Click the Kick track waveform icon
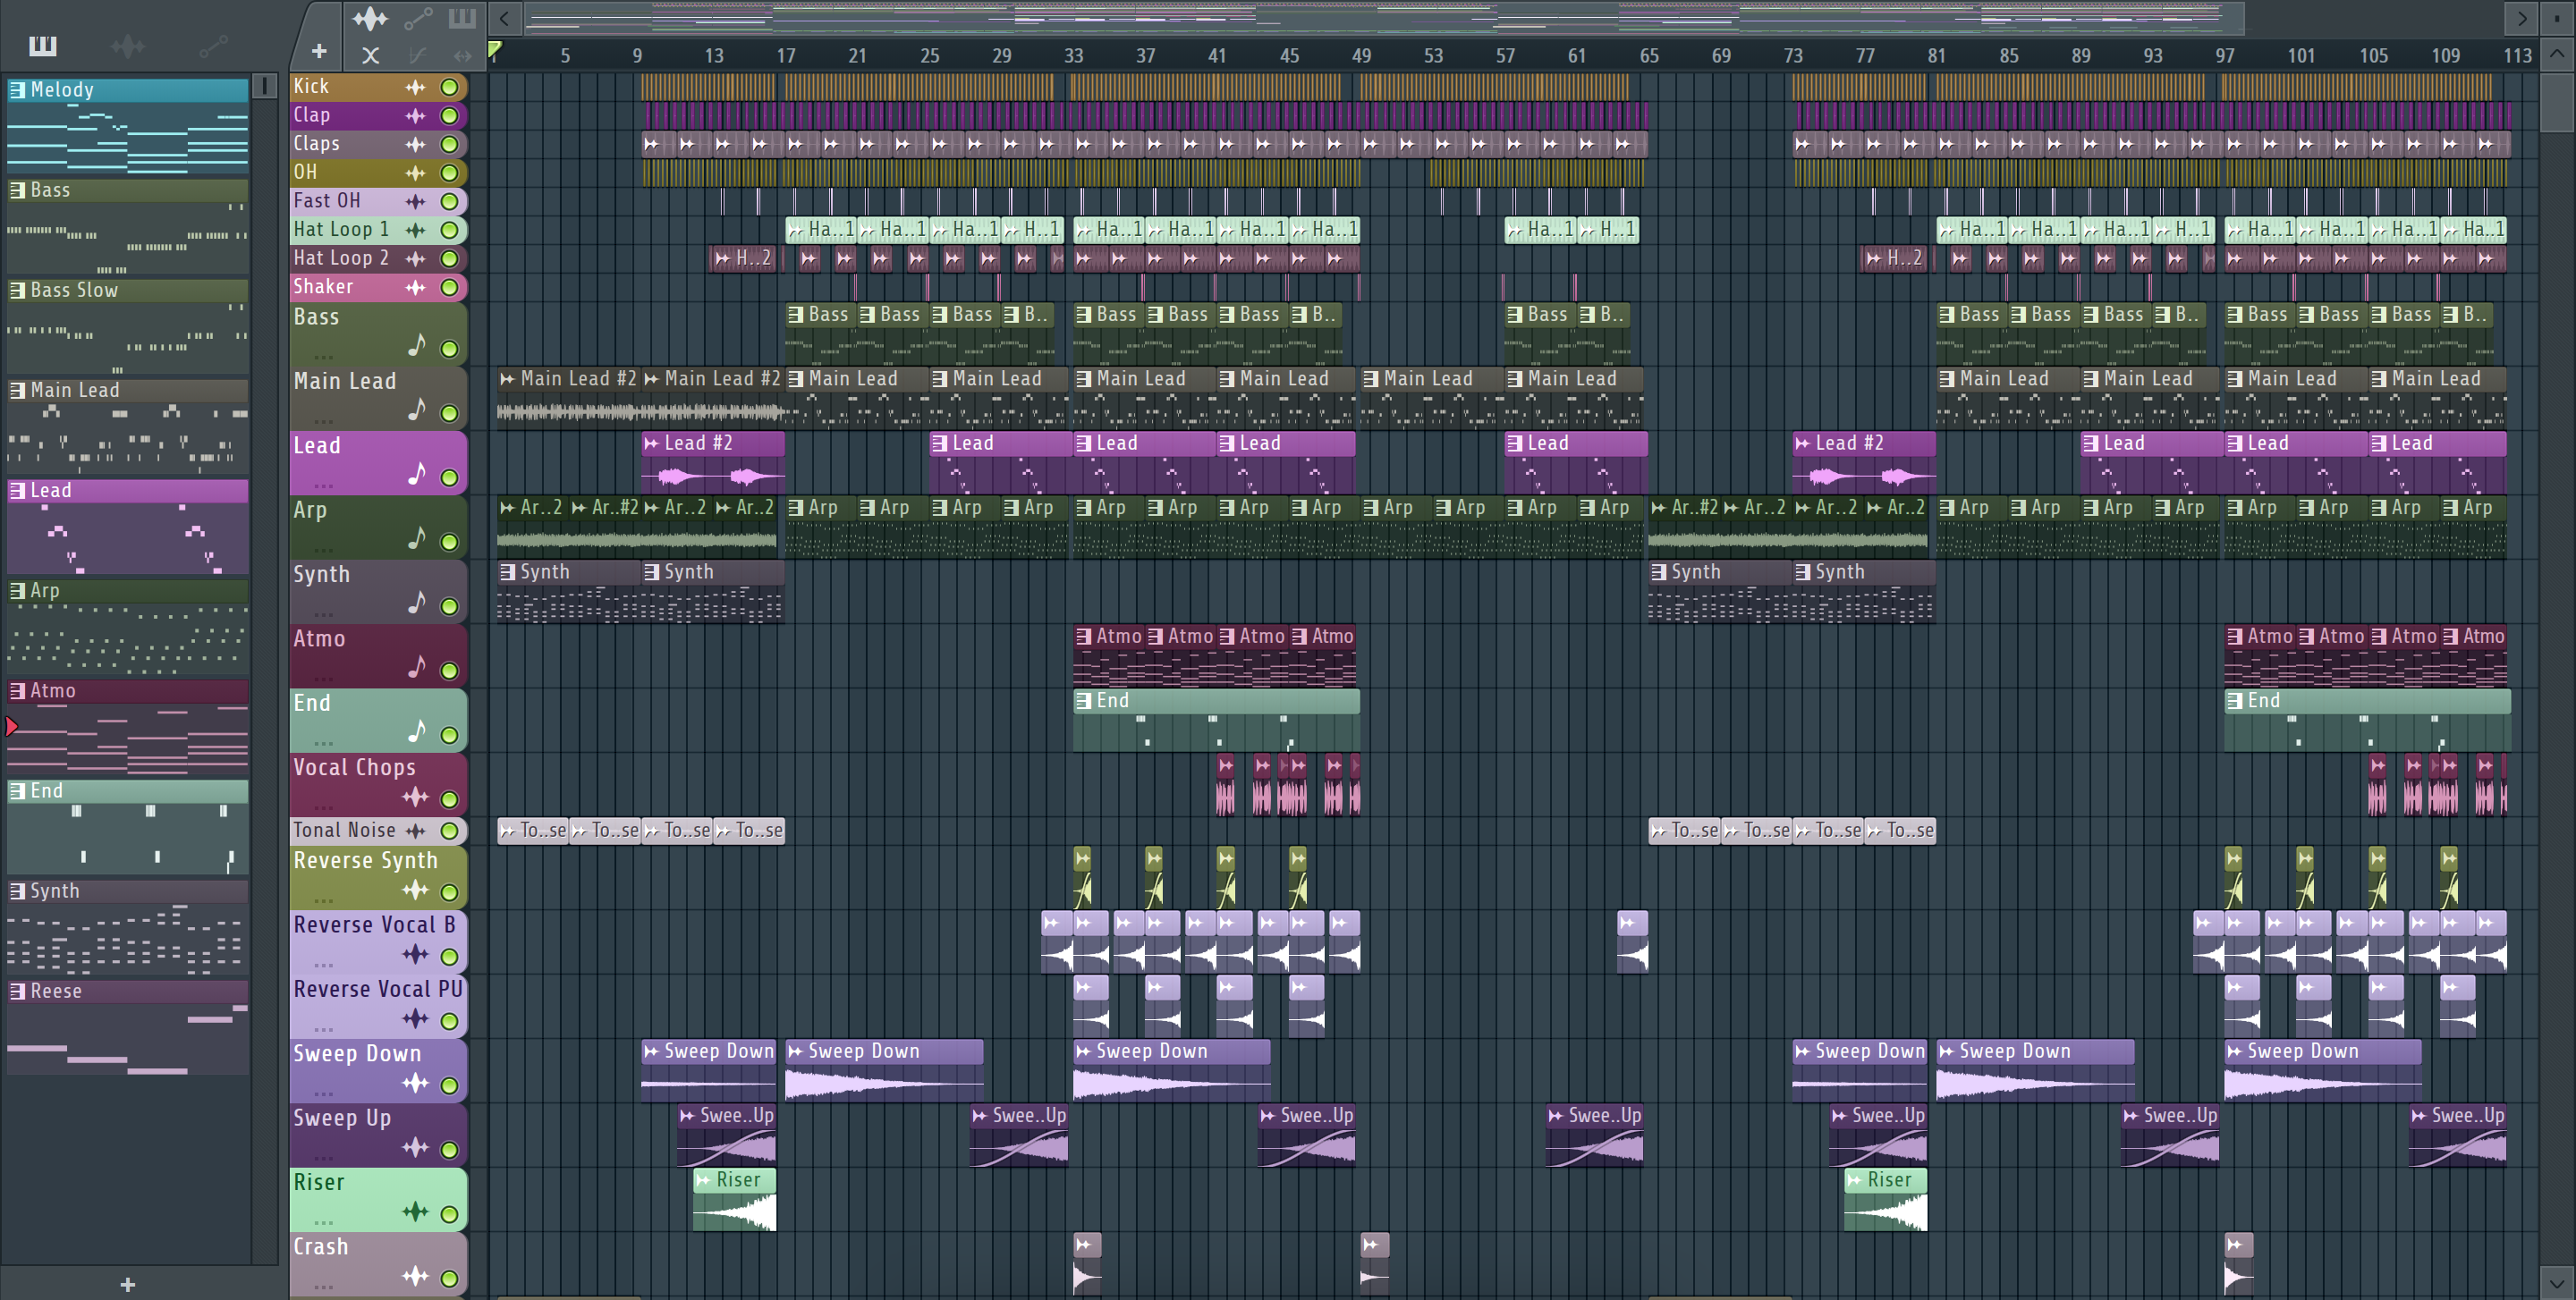Screen dimensions: 2576x1300 415,87
